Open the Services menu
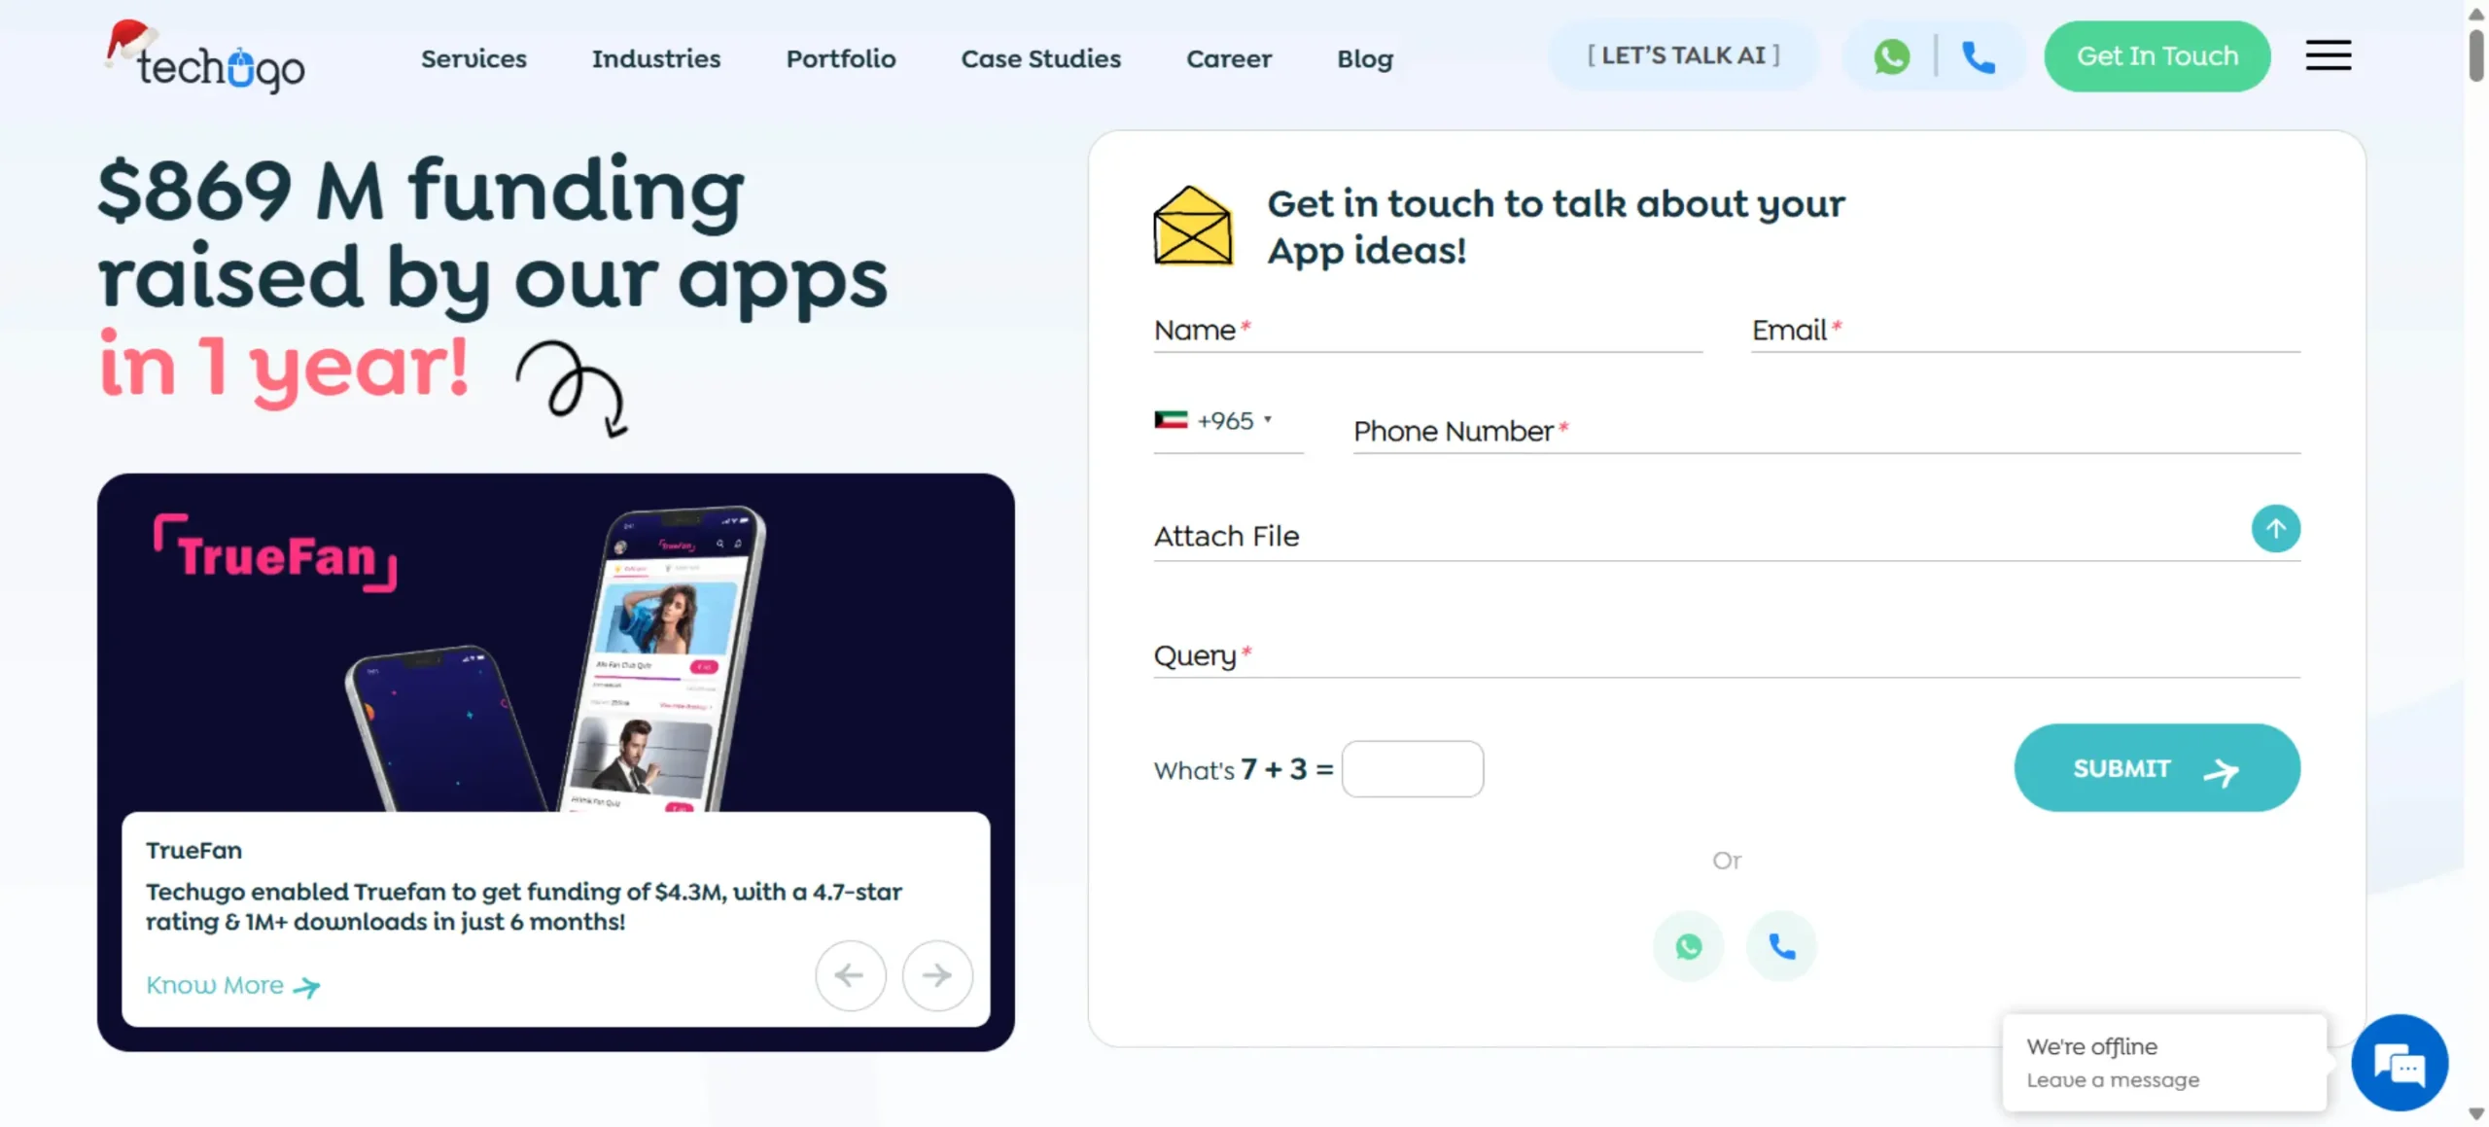Image resolution: width=2489 pixels, height=1127 pixels. [x=473, y=58]
